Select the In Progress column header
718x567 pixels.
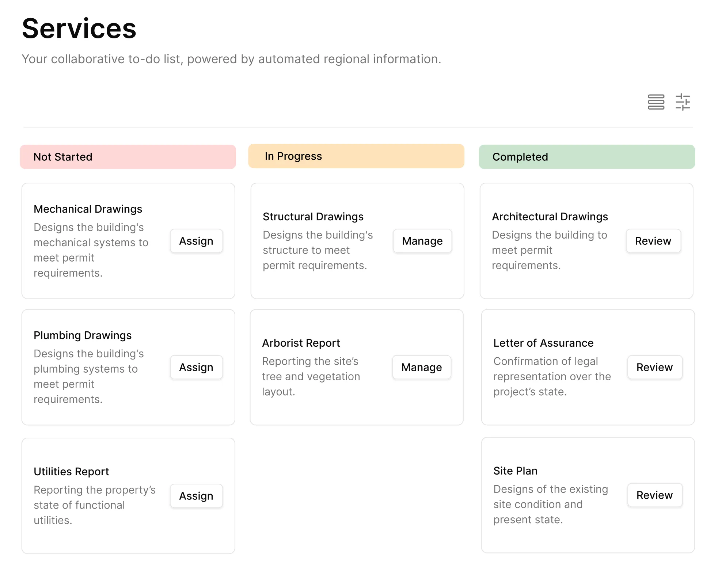click(356, 156)
